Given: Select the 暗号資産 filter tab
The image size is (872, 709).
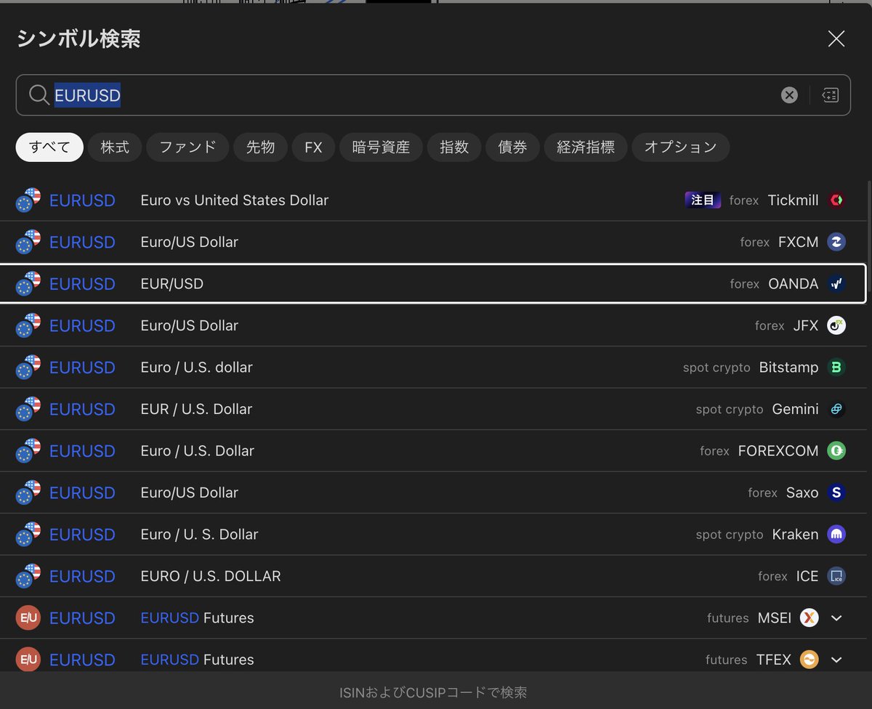Looking at the screenshot, I should click(381, 147).
